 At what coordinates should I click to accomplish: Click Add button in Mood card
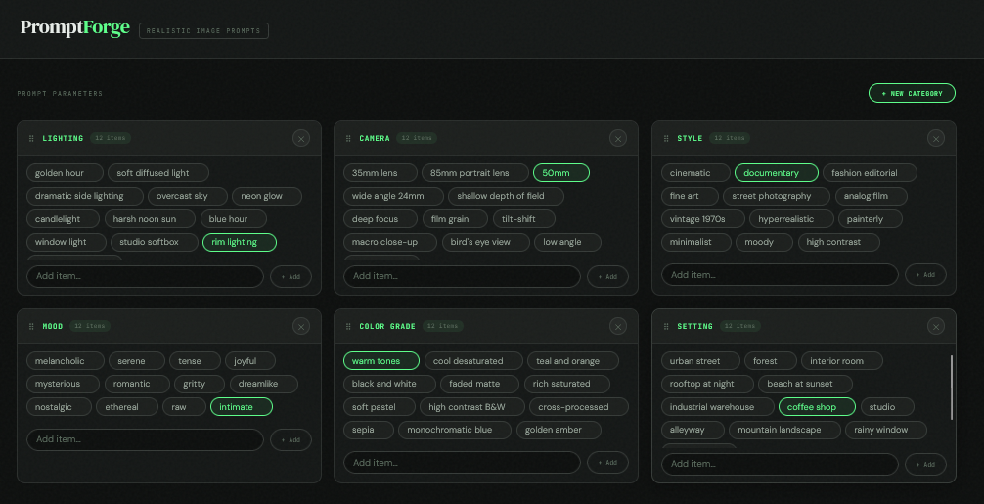pos(291,439)
